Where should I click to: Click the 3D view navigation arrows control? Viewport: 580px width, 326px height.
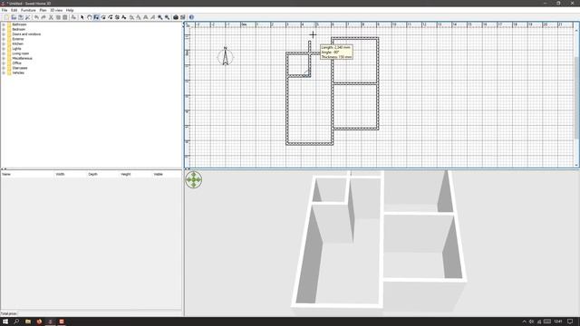tap(193, 179)
